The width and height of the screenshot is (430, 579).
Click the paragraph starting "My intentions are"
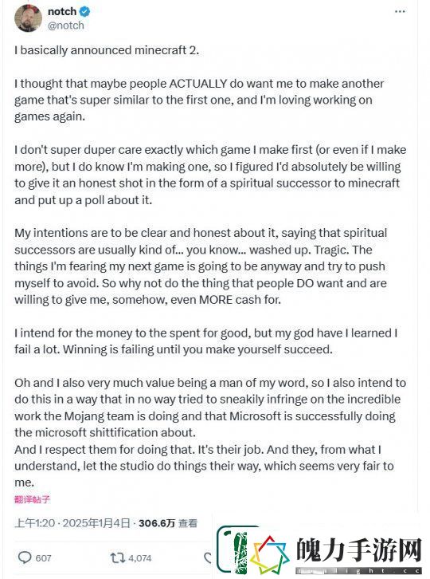click(201, 266)
